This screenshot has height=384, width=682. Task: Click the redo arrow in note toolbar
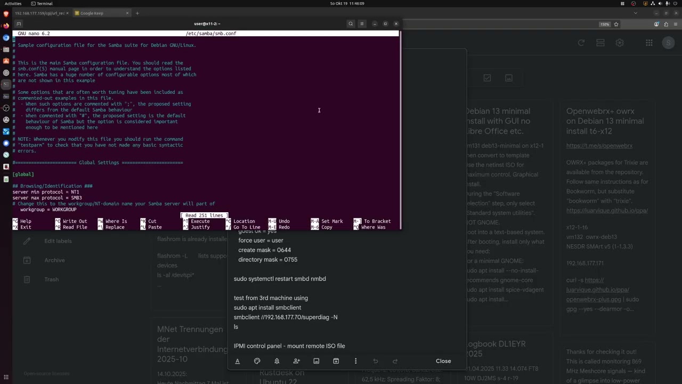point(395,361)
